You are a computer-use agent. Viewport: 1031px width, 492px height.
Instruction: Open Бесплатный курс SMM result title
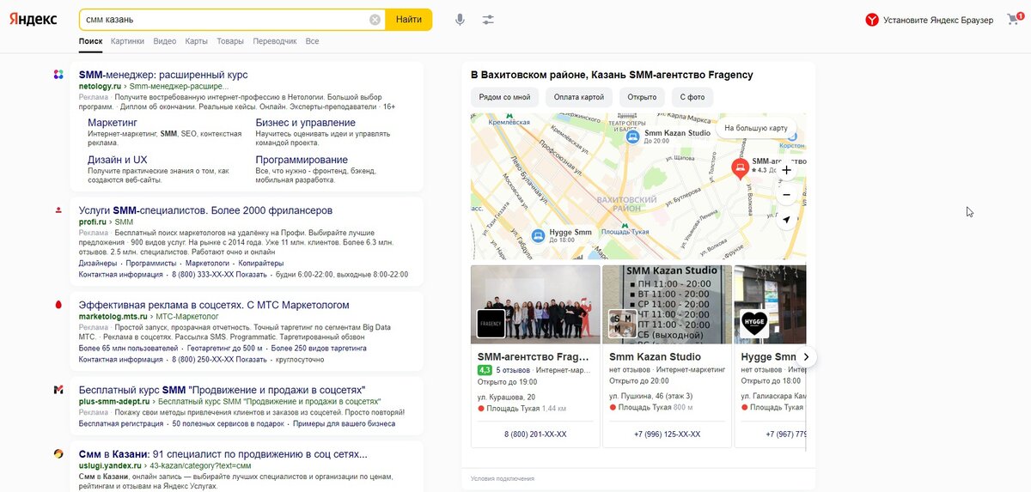point(222,390)
